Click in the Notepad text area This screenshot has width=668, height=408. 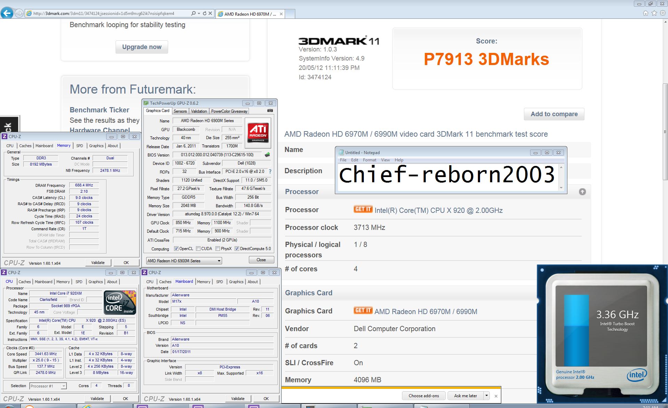447,177
